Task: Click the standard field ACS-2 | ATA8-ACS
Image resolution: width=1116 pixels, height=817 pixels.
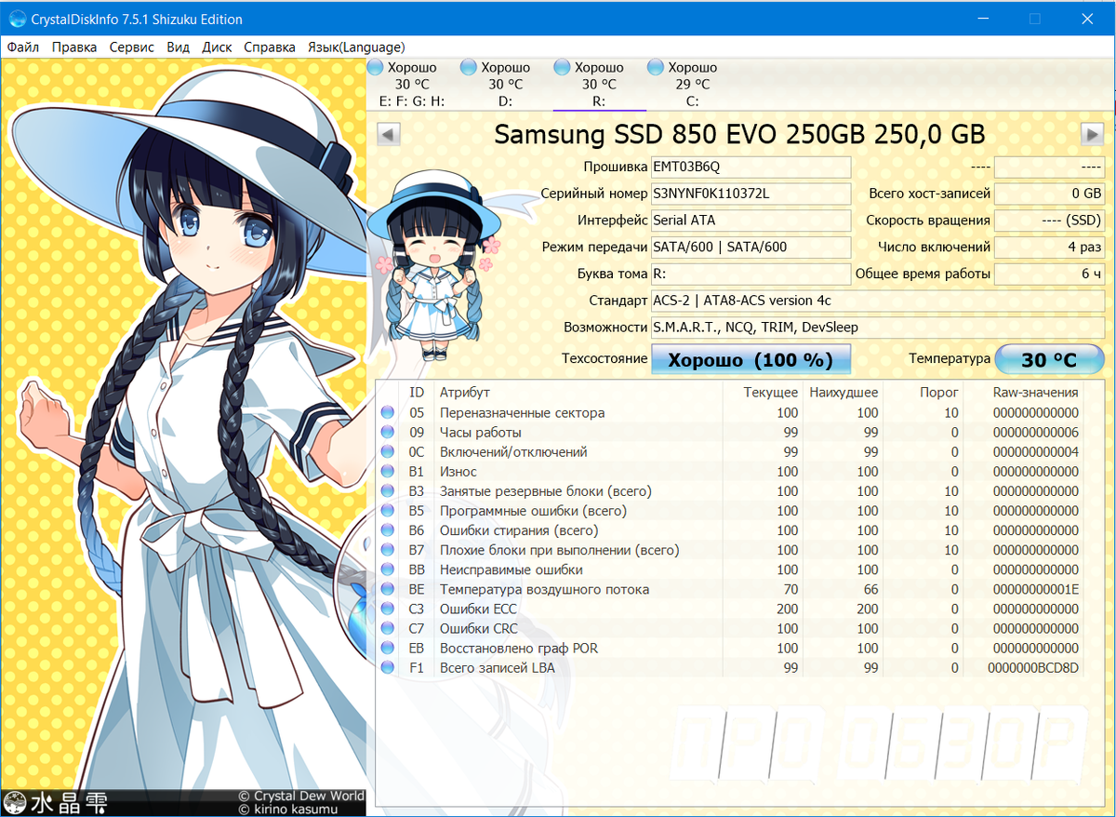Action: [878, 301]
